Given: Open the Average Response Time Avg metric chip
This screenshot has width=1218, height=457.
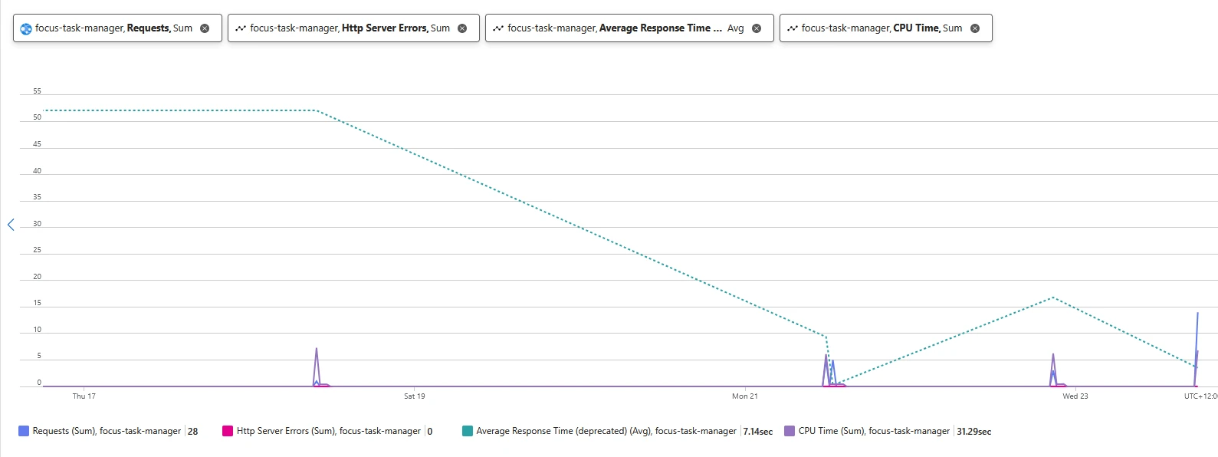Looking at the screenshot, I should coord(629,28).
